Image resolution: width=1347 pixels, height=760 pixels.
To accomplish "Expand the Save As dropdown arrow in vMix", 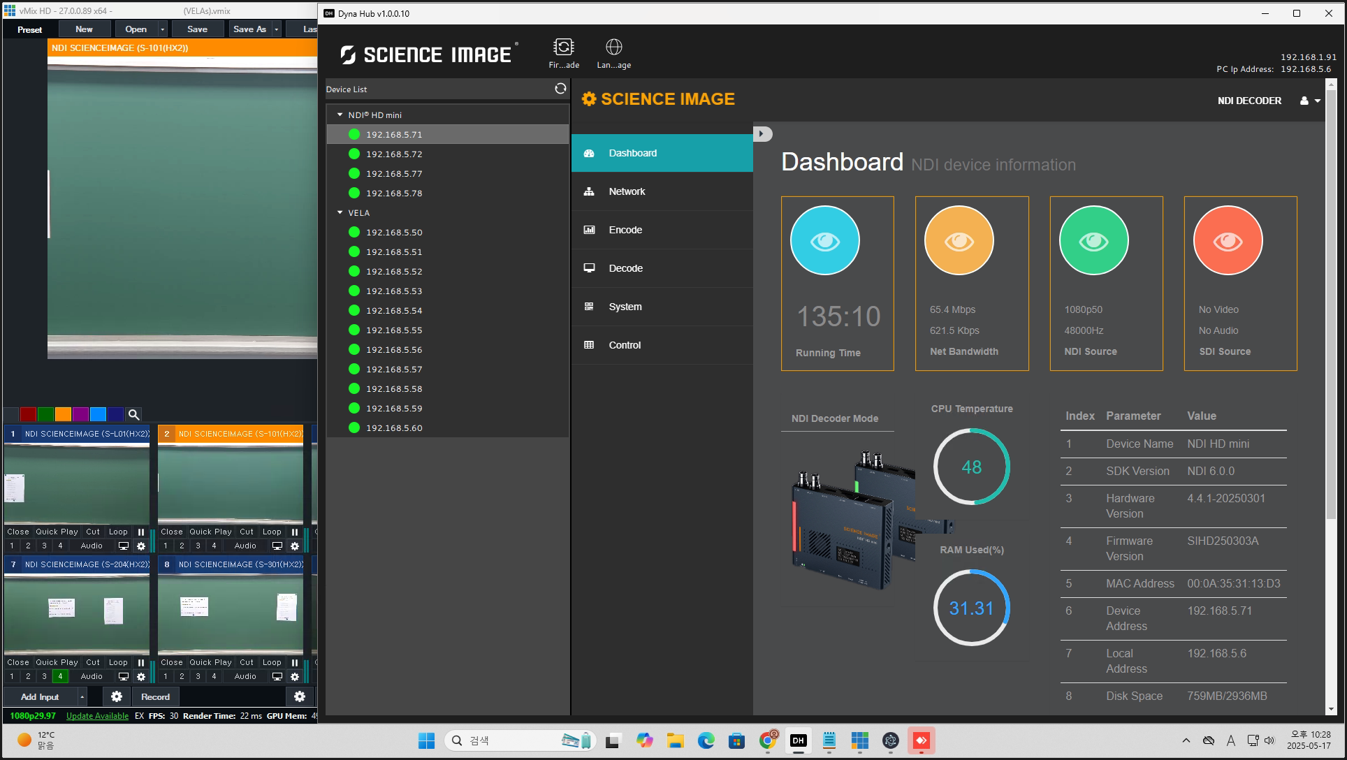I will (277, 29).
